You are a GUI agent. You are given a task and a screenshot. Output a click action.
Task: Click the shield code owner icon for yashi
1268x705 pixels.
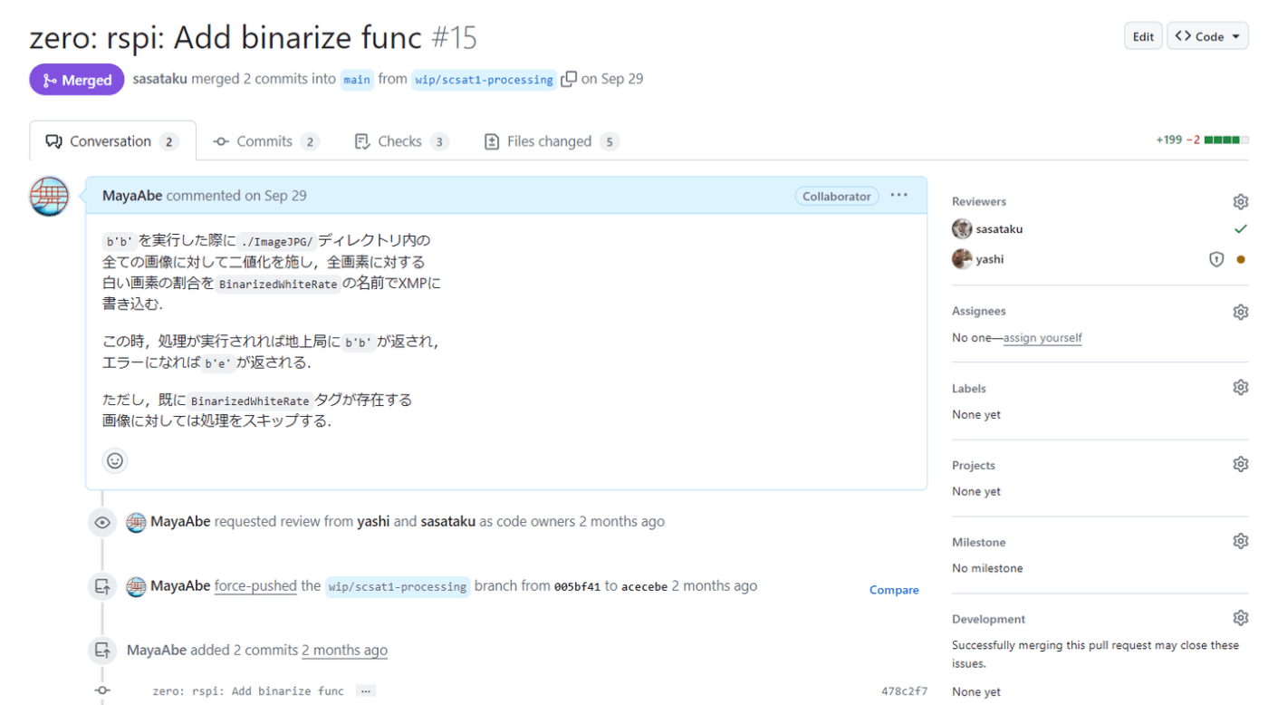click(x=1216, y=260)
